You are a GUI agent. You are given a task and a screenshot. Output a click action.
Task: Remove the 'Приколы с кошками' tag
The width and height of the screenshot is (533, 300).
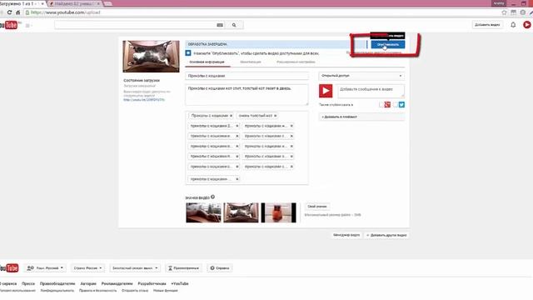pyautogui.click(x=232, y=116)
